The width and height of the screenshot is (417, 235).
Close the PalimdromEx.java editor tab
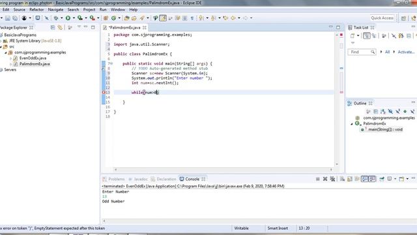point(145,27)
